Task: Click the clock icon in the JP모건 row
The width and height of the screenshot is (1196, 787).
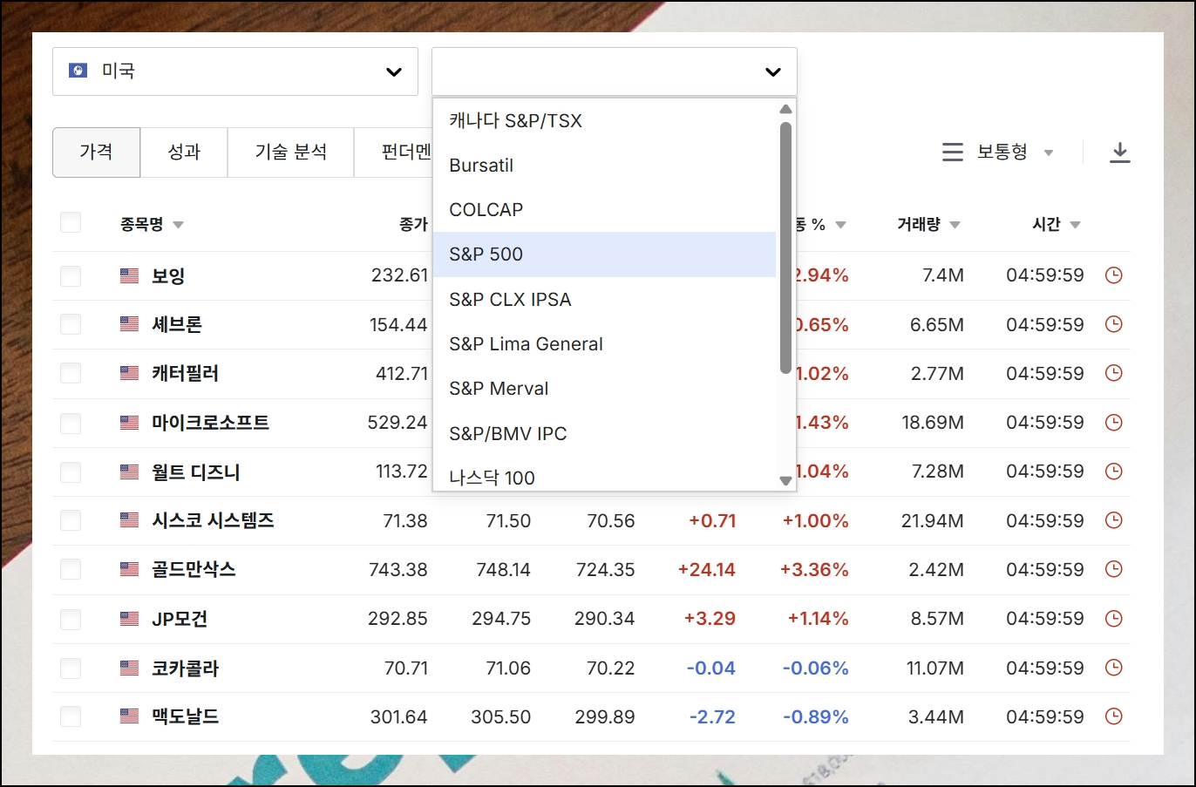Action: (1113, 619)
